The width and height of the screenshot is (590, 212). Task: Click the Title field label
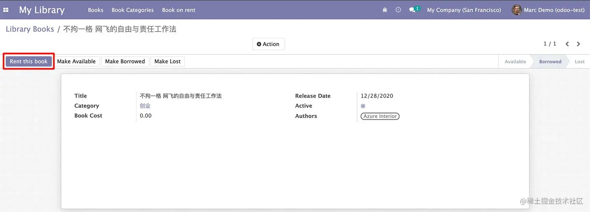click(x=81, y=96)
